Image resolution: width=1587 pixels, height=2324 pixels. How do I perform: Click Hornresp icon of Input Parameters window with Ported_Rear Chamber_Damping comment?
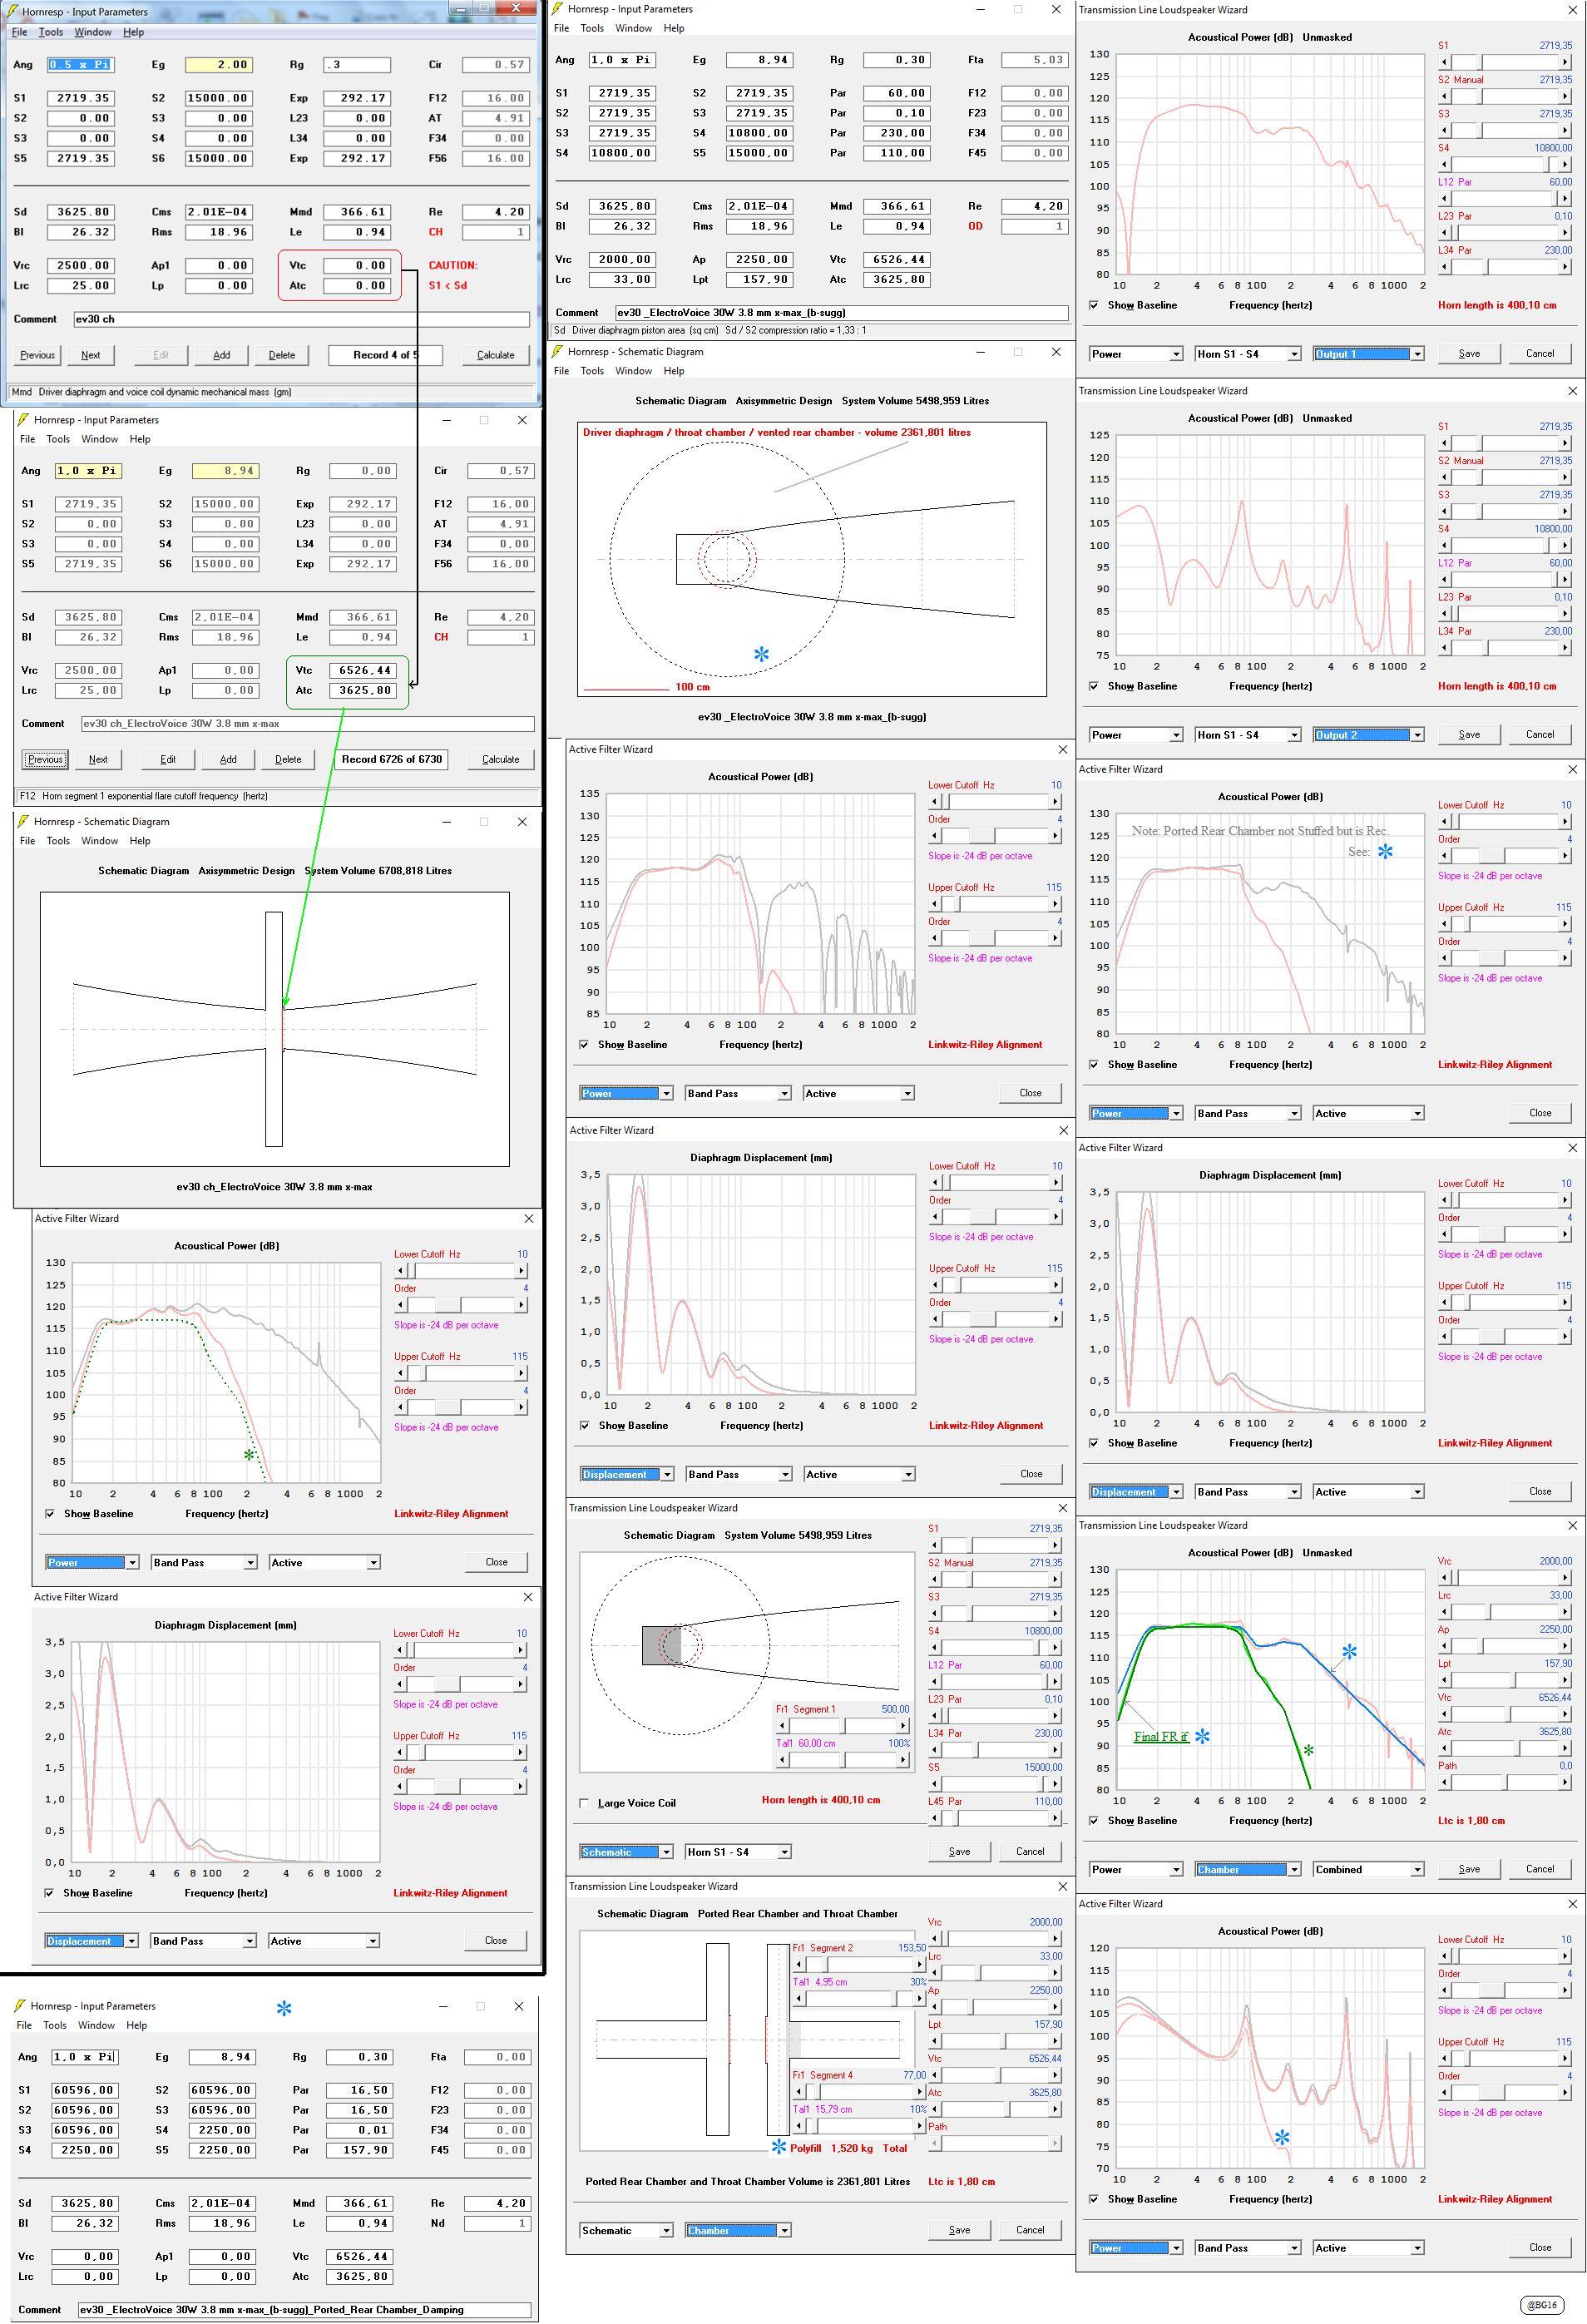click(20, 2005)
